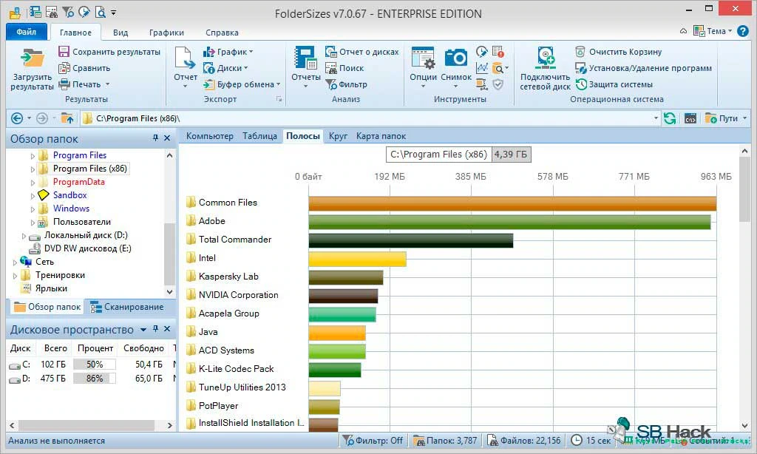Click the orange Common Files bar
Screen dimensions: 757x454
click(x=512, y=203)
